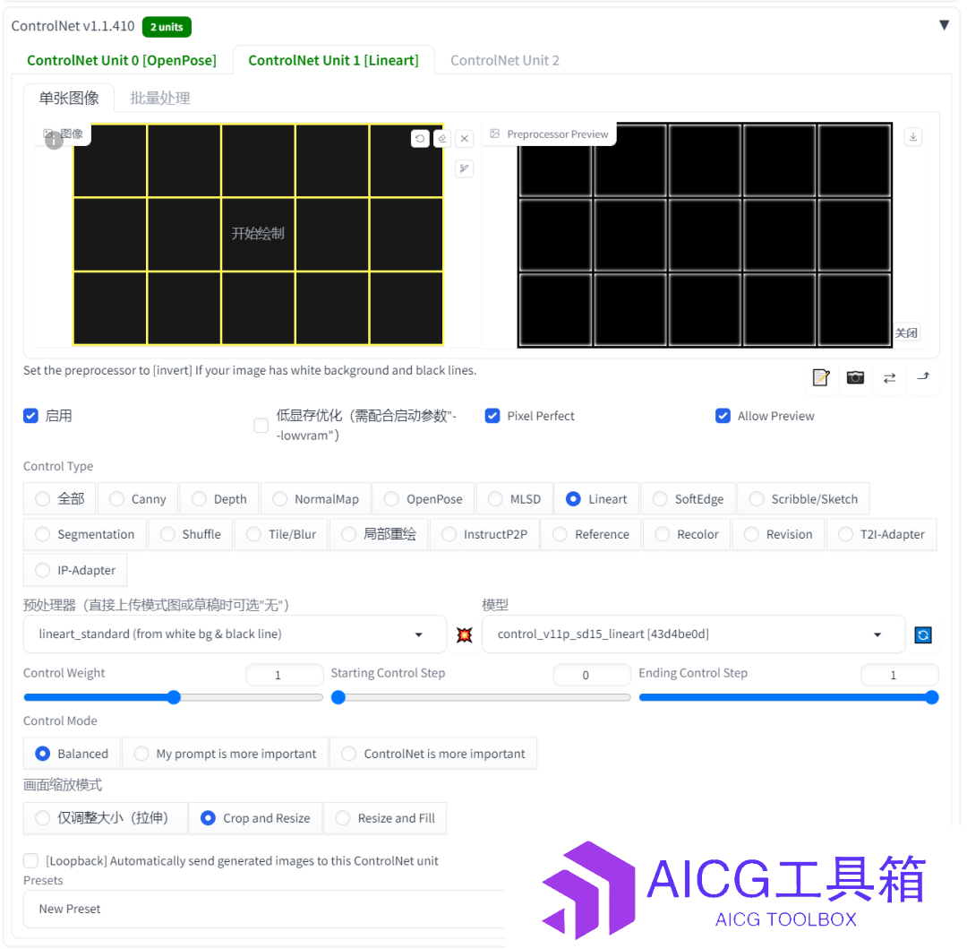This screenshot has width=967, height=949.
Task: Download the preprocessor preview image
Action: coord(912,136)
